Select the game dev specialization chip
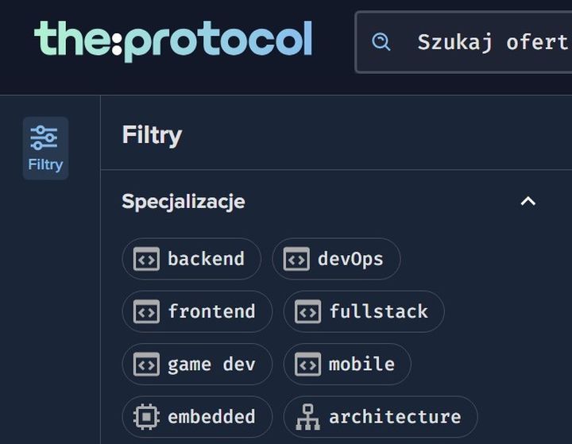572x444 pixels. click(211, 364)
